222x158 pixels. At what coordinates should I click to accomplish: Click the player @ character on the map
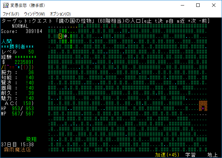[65, 36]
